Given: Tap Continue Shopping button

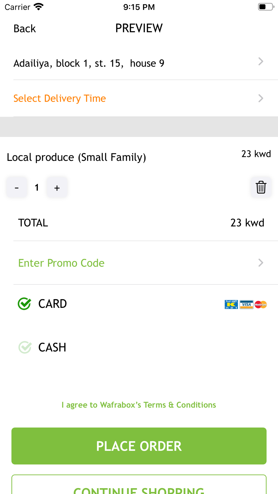Looking at the screenshot, I should [139, 485].
